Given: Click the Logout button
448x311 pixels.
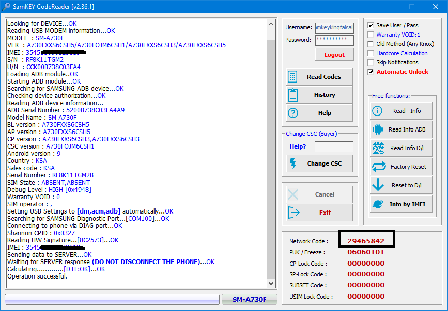Looking at the screenshot, I should (334, 55).
